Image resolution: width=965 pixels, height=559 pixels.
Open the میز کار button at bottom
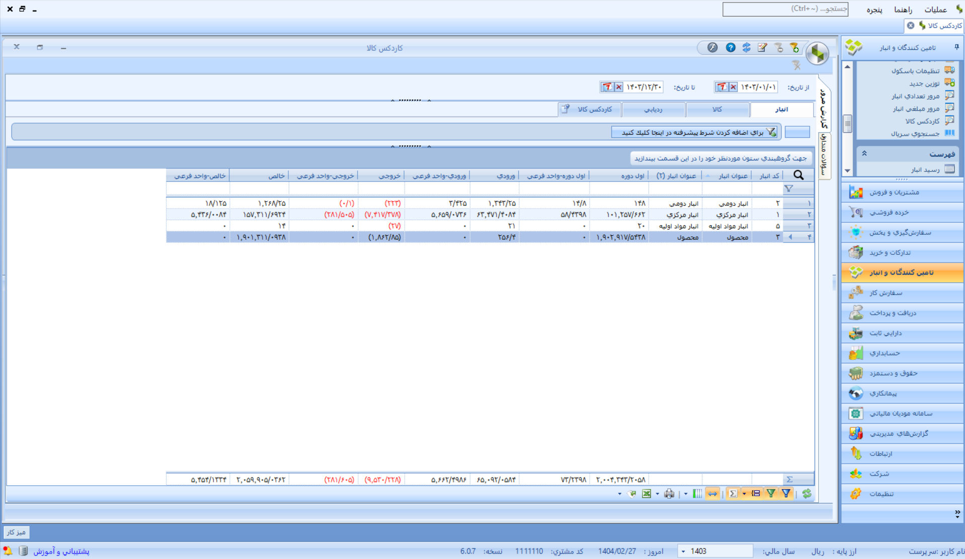click(16, 532)
